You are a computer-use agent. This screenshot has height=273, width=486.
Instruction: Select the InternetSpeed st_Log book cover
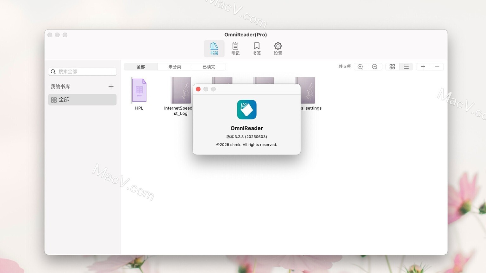click(x=181, y=90)
